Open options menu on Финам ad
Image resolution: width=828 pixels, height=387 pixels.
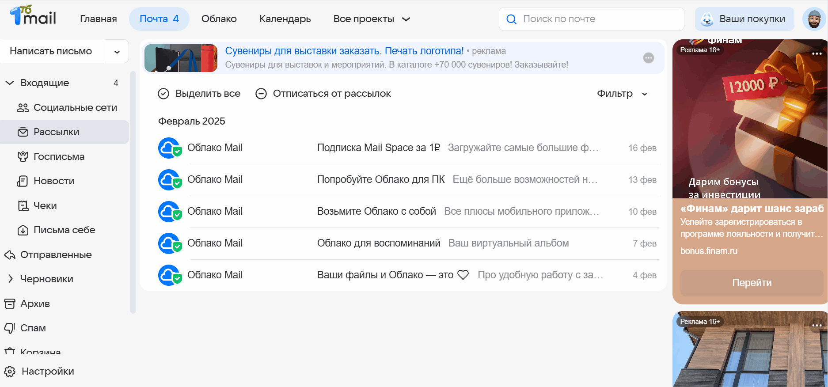pos(817,53)
